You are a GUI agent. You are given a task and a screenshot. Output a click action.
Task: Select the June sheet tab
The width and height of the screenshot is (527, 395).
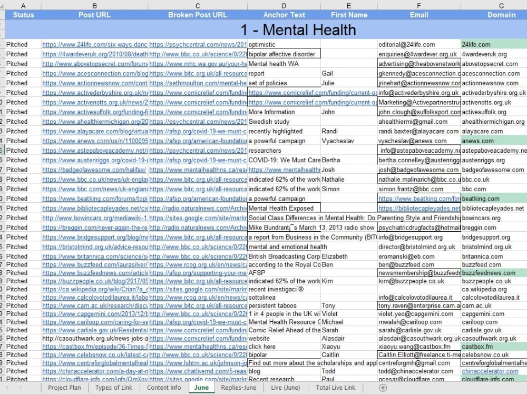(x=201, y=388)
